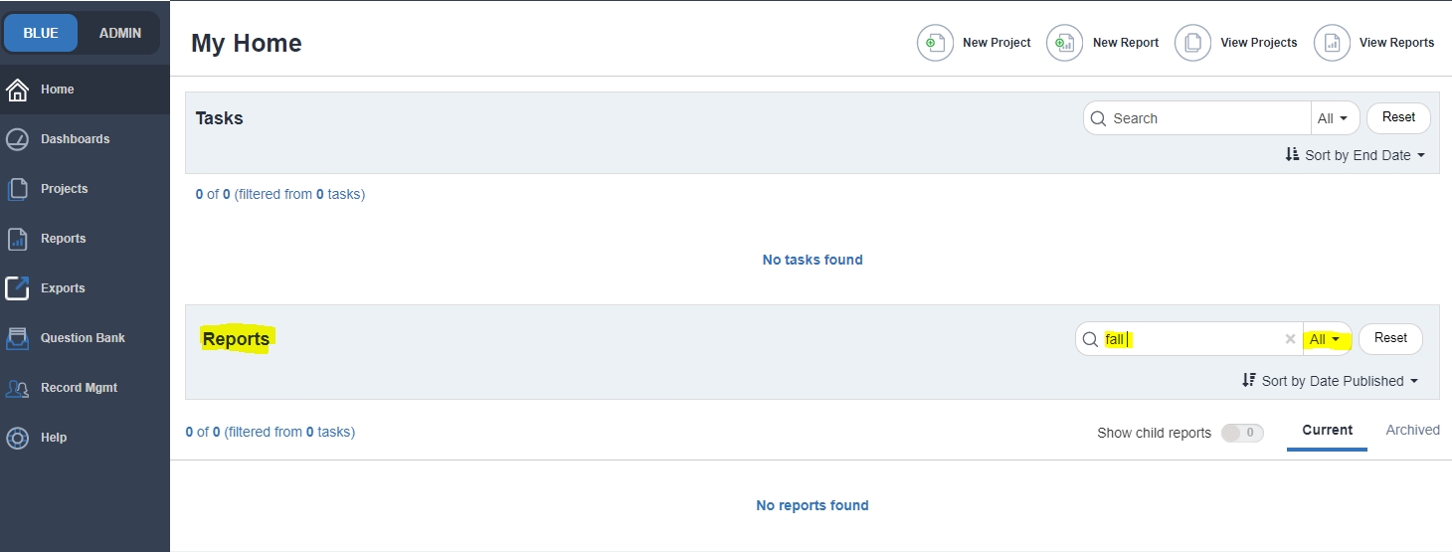Click the Tasks search input field
This screenshot has height=552, width=1452.
click(x=1205, y=118)
